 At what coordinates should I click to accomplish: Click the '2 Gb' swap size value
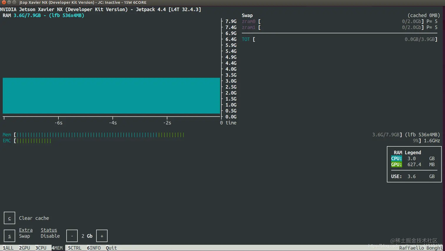point(87,236)
